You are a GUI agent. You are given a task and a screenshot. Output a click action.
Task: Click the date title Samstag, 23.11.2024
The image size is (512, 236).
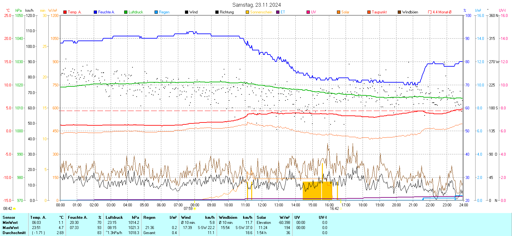pyautogui.click(x=256, y=5)
